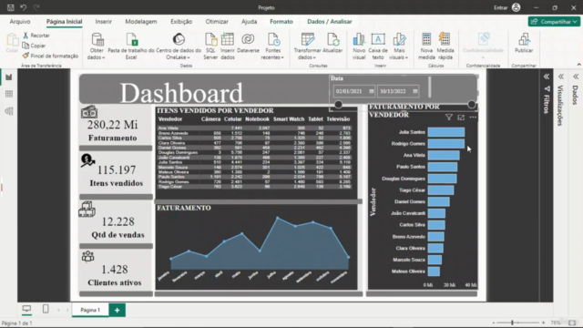Switch to desktop layout view
This screenshot has width=583, height=328.
point(26,309)
